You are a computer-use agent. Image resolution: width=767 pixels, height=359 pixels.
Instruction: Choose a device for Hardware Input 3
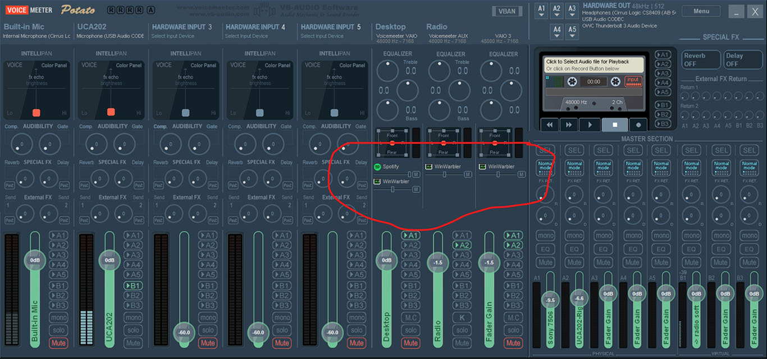pyautogui.click(x=173, y=36)
